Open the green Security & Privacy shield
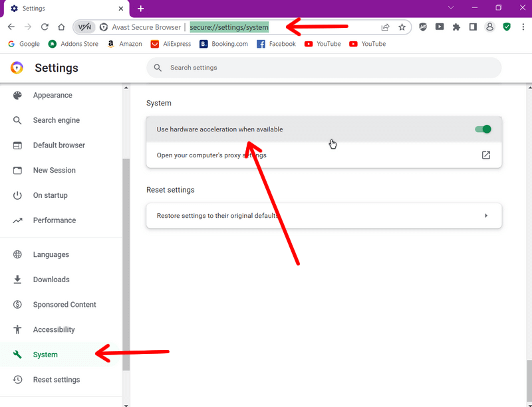The image size is (532, 407). (507, 27)
